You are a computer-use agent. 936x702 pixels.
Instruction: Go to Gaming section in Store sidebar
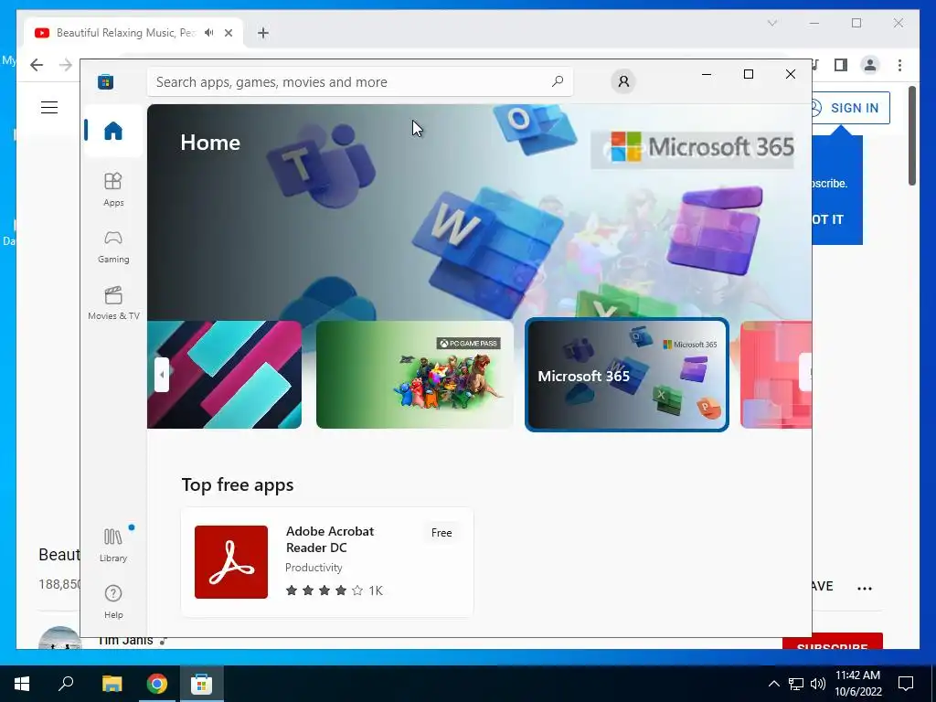[113, 246]
